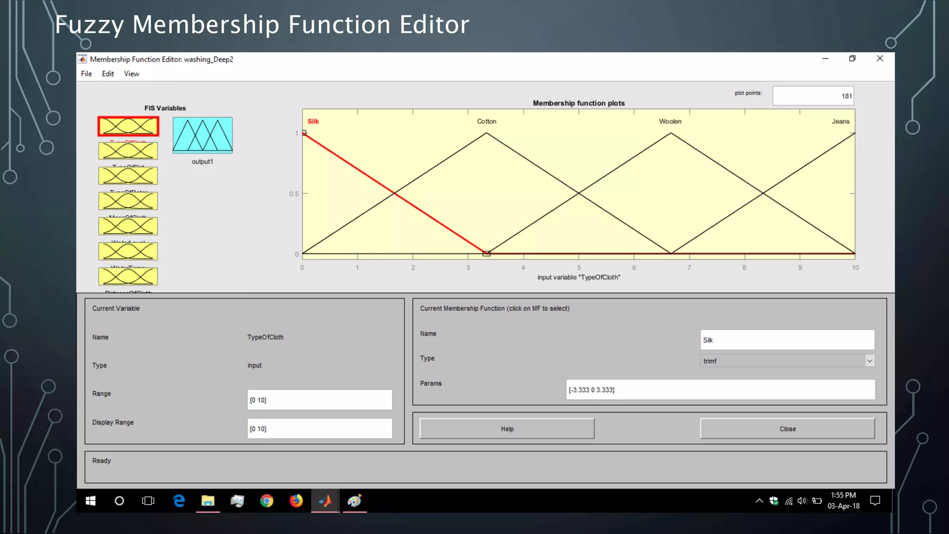Open the File menu
The width and height of the screenshot is (949, 534).
86,74
